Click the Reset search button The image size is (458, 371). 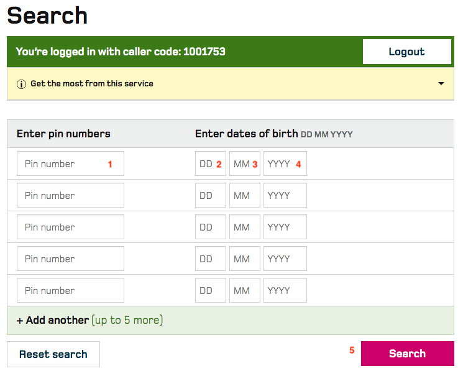tap(53, 354)
